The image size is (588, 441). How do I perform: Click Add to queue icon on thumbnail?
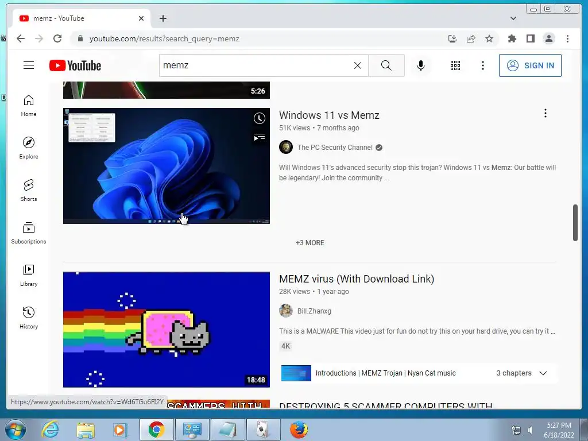pos(259,137)
